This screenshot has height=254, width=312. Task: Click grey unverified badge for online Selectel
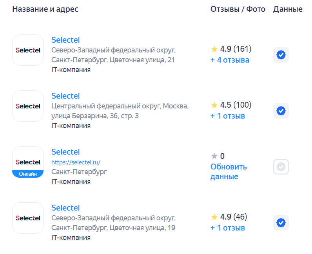click(x=281, y=167)
